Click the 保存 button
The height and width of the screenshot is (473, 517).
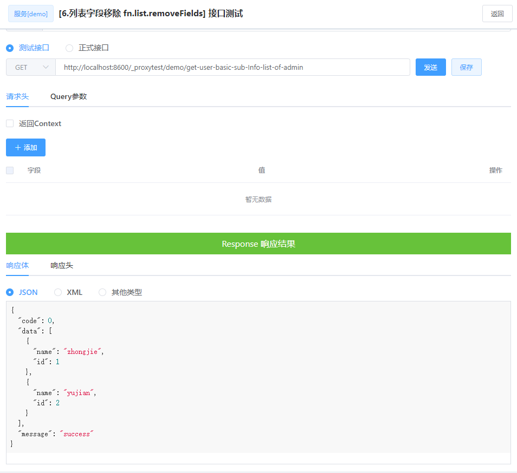click(466, 67)
